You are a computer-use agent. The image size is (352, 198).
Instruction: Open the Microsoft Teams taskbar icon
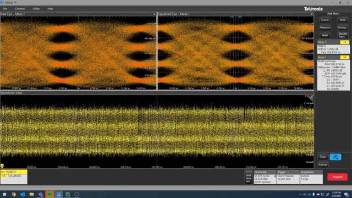tap(41, 194)
